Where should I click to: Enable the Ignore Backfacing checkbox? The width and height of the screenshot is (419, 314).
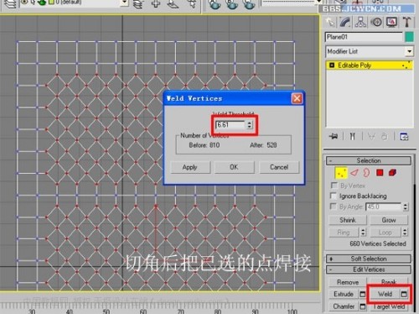click(x=333, y=196)
